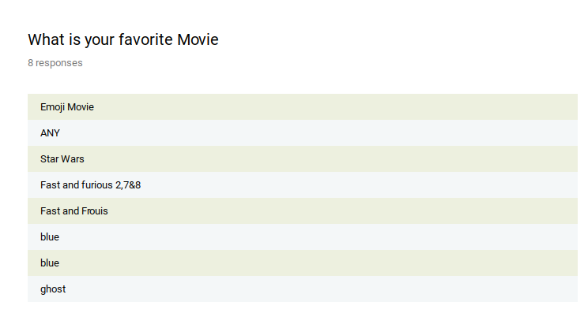Select the second "blue" response

coord(50,263)
